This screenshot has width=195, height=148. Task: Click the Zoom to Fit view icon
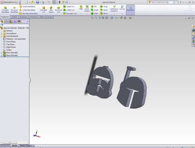92,18
